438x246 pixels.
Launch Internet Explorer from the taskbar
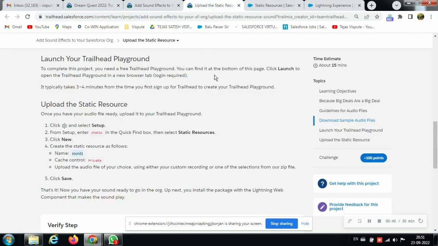pyautogui.click(x=54, y=240)
